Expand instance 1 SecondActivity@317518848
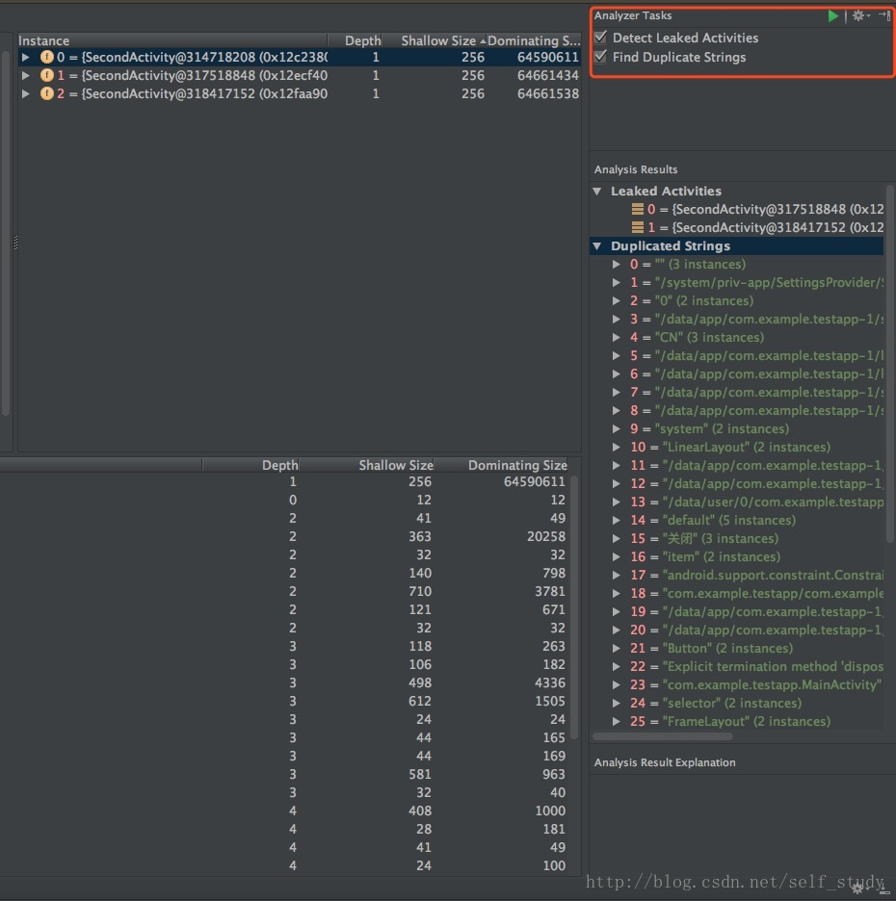The width and height of the screenshot is (896, 901). [25, 75]
